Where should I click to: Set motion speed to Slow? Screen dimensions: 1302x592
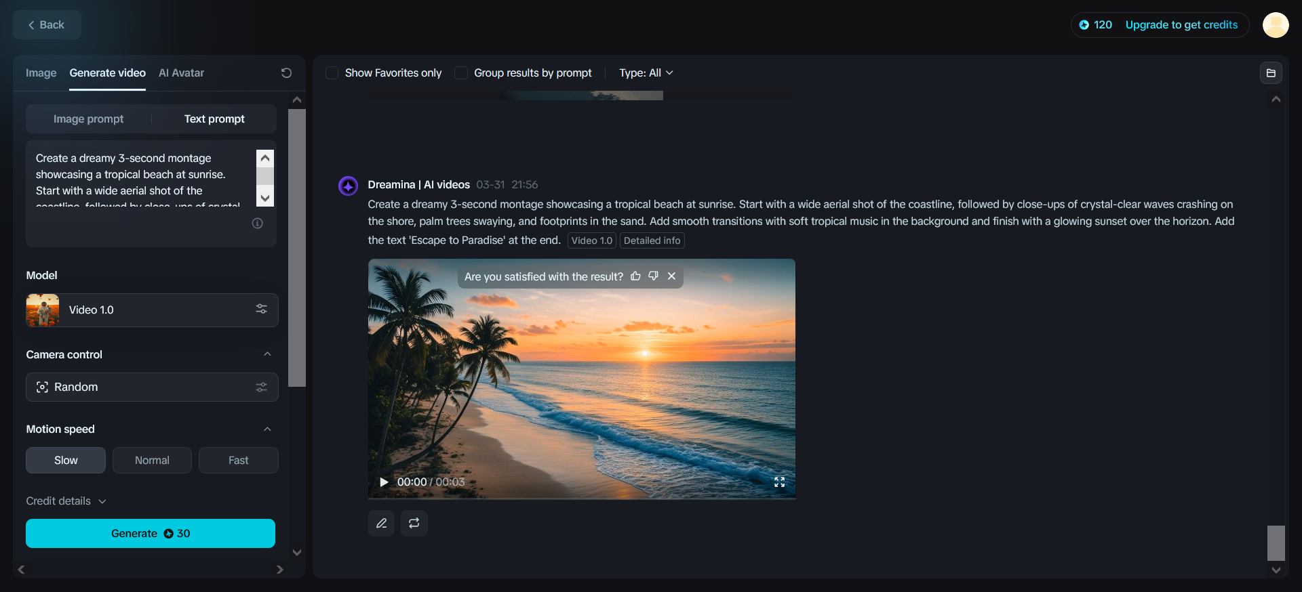click(66, 460)
